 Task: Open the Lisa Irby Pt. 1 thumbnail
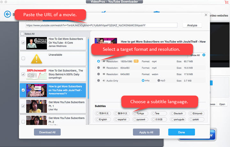click(x=36, y=106)
